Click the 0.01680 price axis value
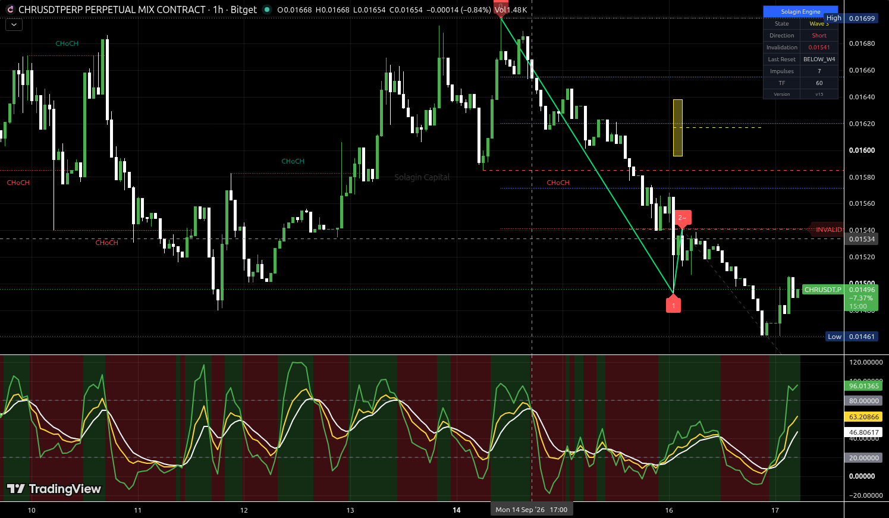 (862, 43)
